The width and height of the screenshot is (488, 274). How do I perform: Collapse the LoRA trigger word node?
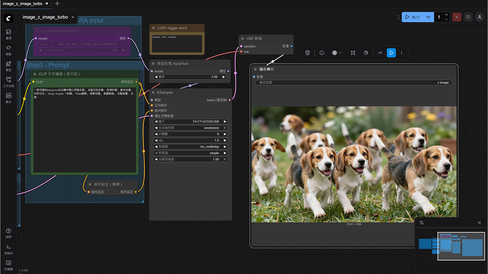click(153, 28)
